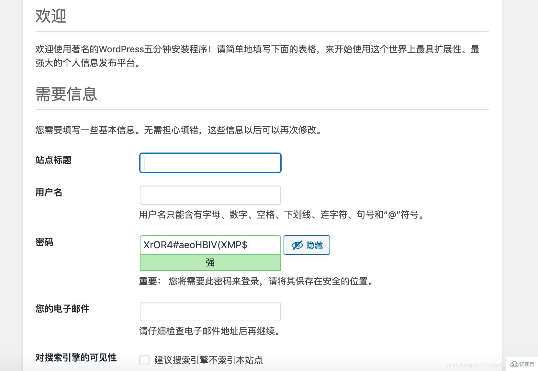
Task: Click the 需要信息 heading
Action: [x=66, y=94]
